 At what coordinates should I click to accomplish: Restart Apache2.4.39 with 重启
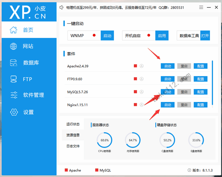[184, 66]
